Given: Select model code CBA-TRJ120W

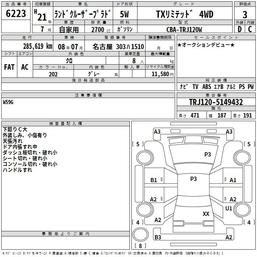Looking at the screenshot, I should (184, 30).
